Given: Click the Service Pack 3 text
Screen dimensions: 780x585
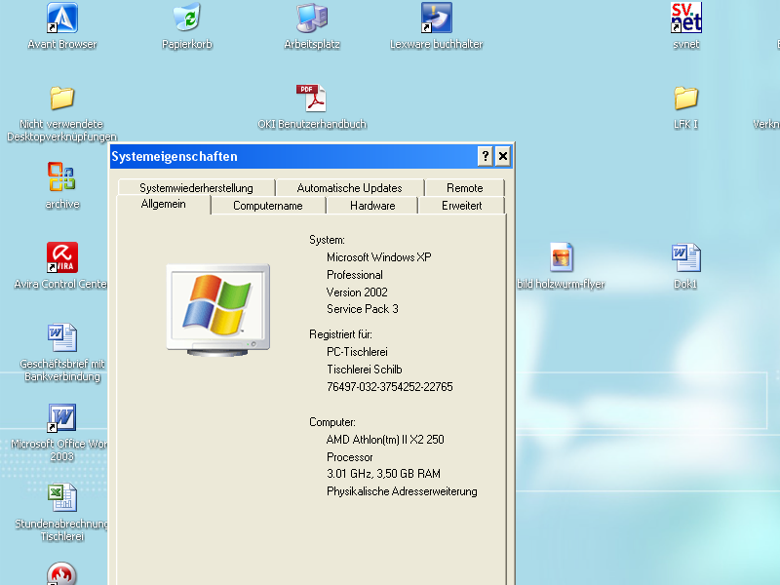Looking at the screenshot, I should pos(363,309).
